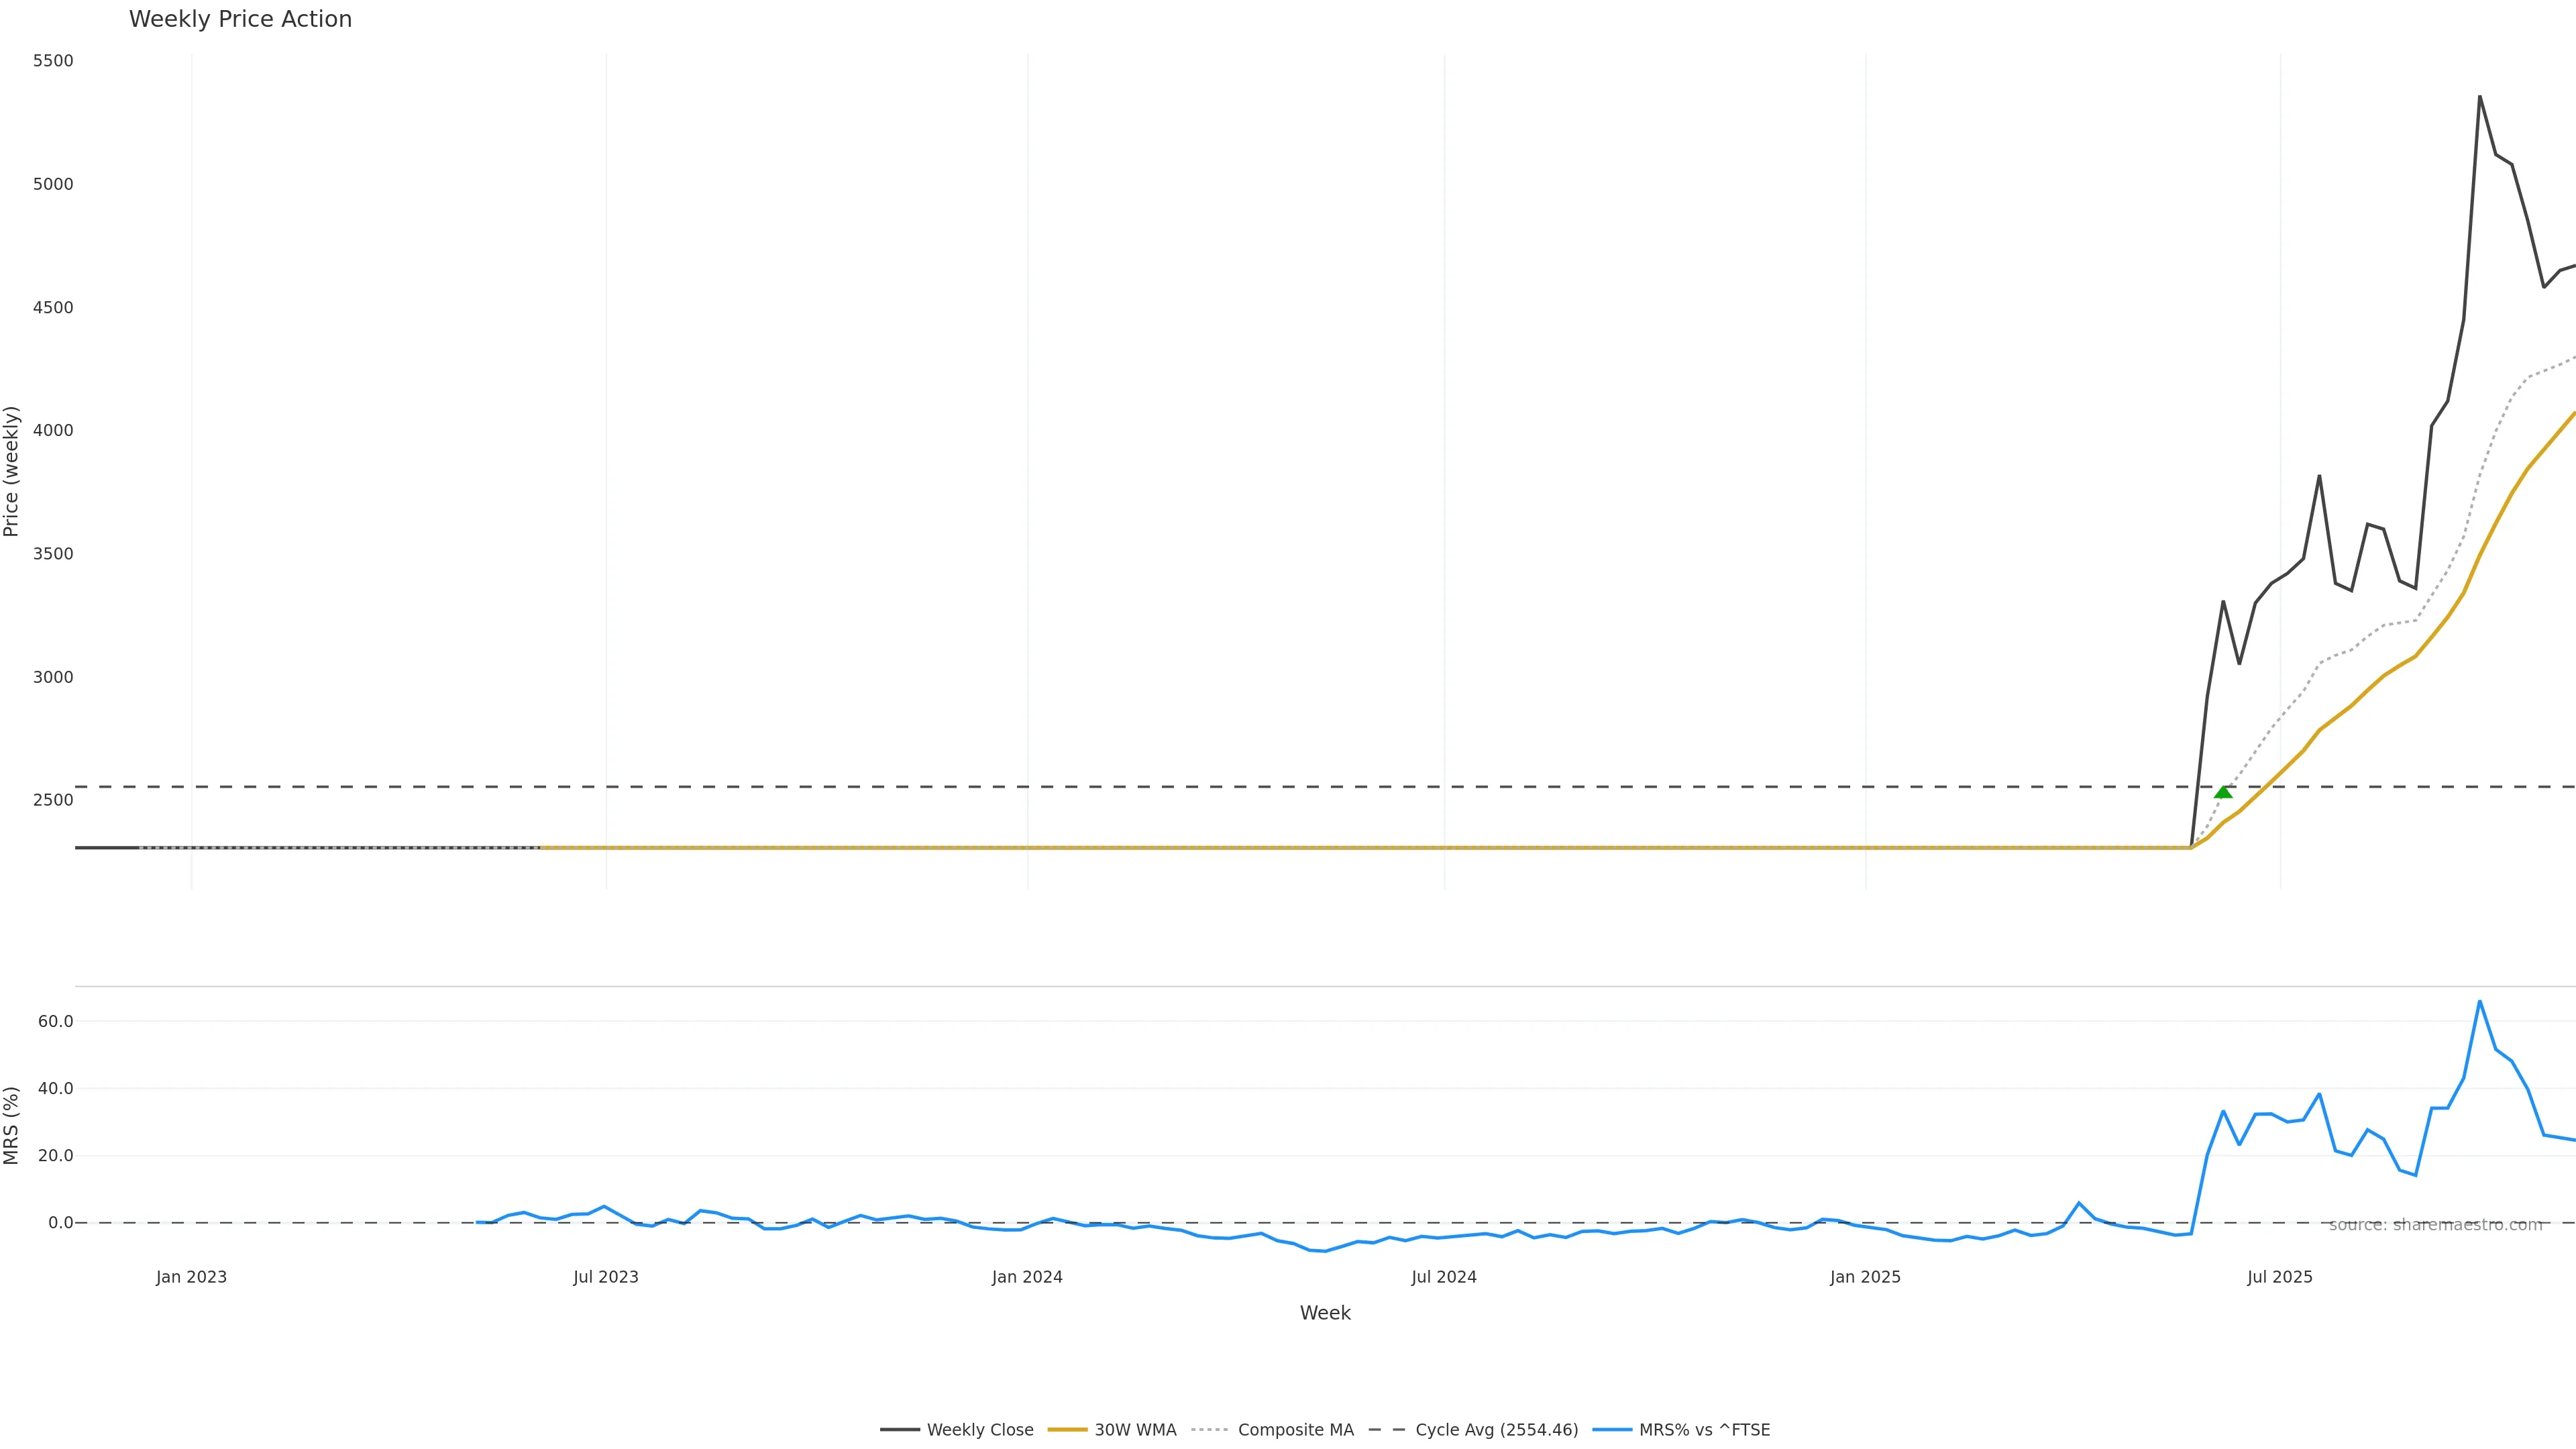Screen dimensions: 2576x1449
Task: Click the 5500 price axis tick label
Action: (53, 61)
